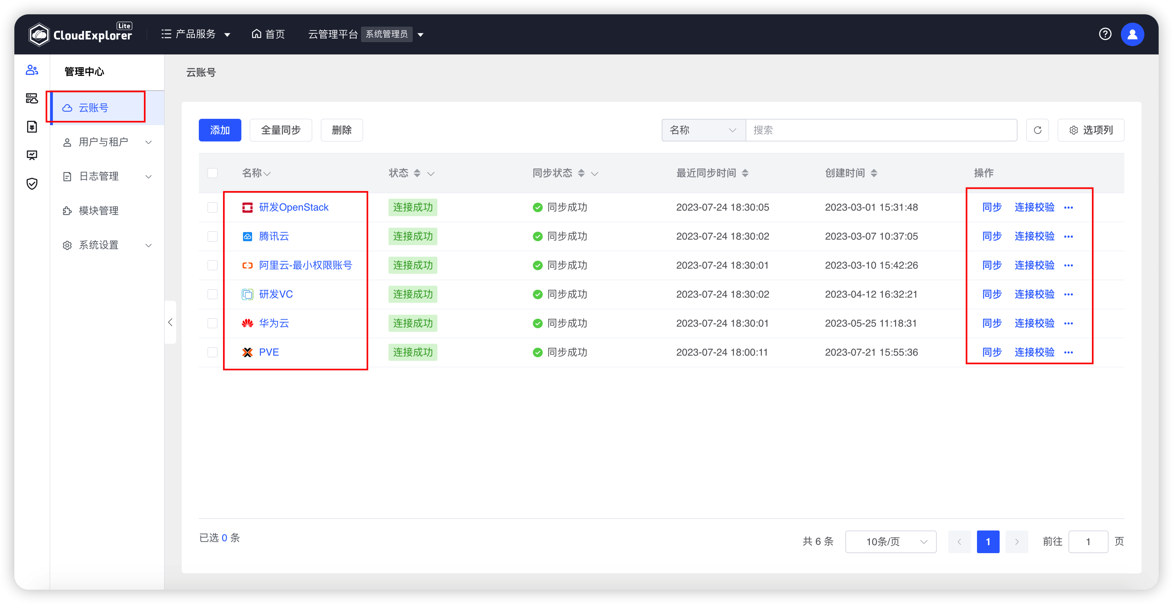This screenshot has height=604, width=1173.
Task: Open the 名称 search field selector
Action: coord(703,130)
